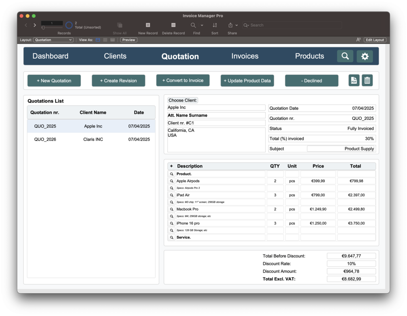Go to next record arrow
Viewport: 407px width, 316px height.
click(x=34, y=25)
